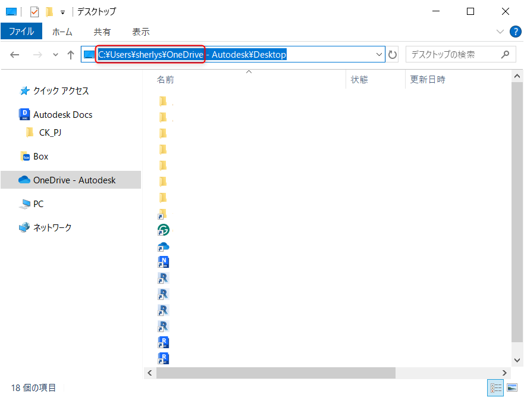Select Box in the navigation pane
Viewport: 524px width, 397px height.
click(x=40, y=156)
